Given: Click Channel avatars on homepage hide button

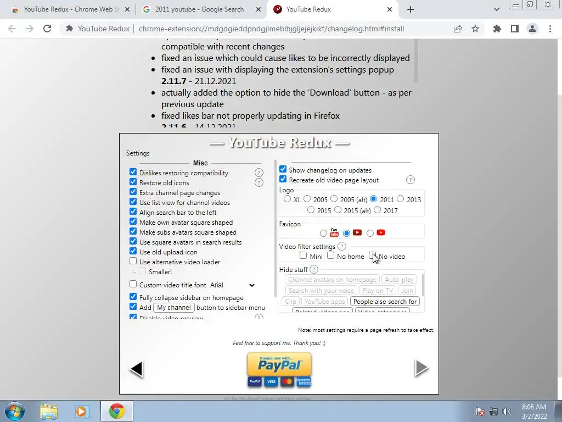Looking at the screenshot, I should [x=332, y=280].
